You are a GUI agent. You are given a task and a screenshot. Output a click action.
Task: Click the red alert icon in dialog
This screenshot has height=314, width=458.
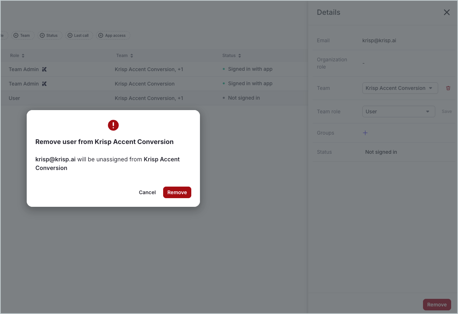pyautogui.click(x=113, y=125)
